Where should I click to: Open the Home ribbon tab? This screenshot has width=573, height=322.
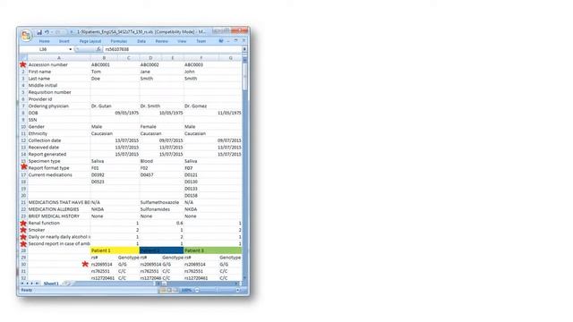coord(44,41)
